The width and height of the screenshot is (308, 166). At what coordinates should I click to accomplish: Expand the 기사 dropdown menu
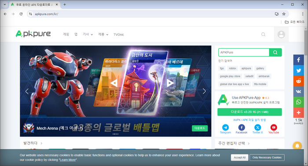[x=88, y=35]
